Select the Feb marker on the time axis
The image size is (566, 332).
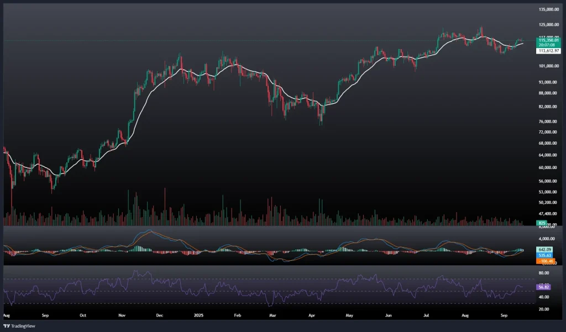tap(238, 316)
